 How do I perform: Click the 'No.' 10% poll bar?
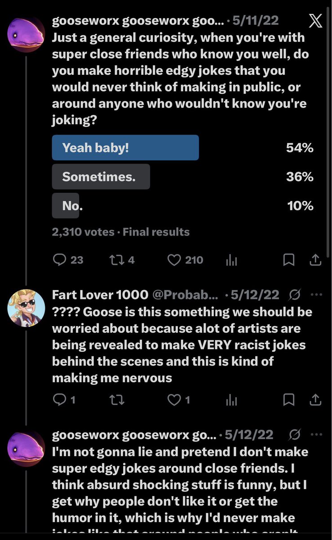tap(66, 206)
